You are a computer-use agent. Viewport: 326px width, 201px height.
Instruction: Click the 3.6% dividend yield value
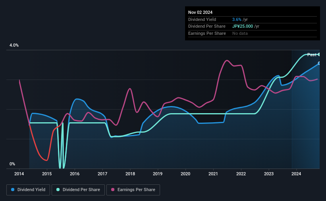[x=237, y=19]
